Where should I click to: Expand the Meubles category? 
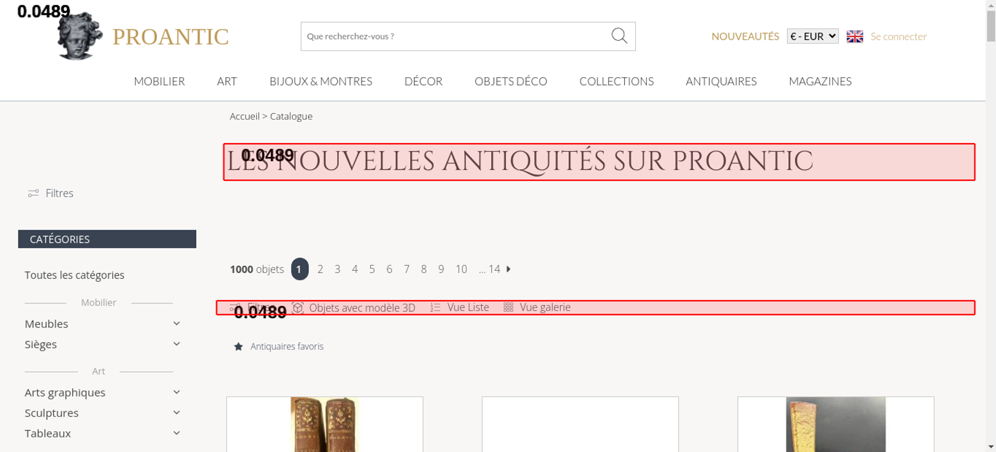(x=176, y=324)
